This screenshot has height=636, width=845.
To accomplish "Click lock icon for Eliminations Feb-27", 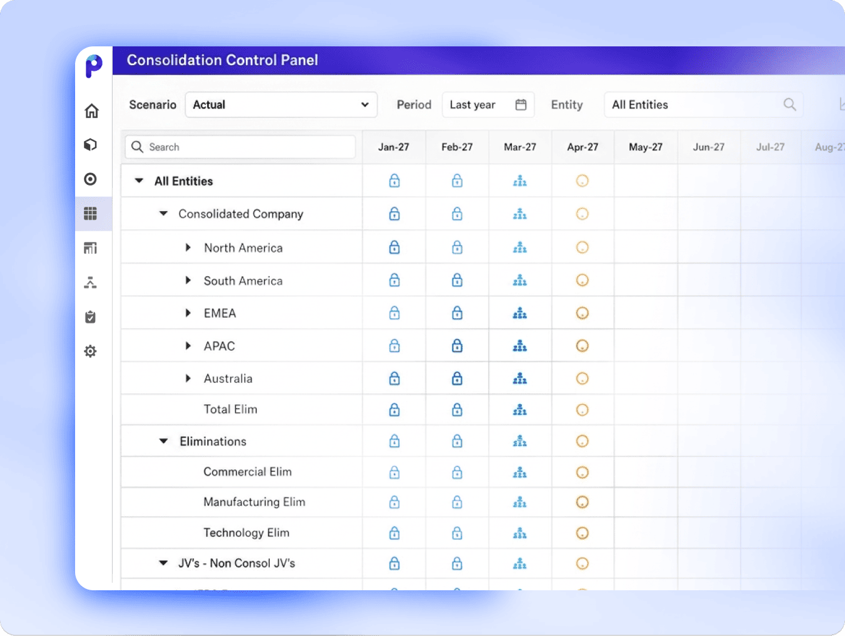I will tap(458, 441).
